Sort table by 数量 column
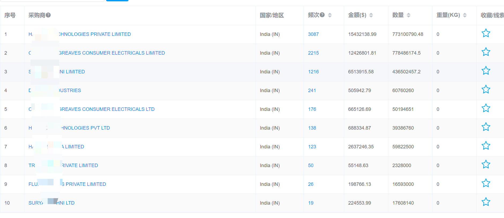Image resolution: width=504 pixels, height=218 pixels. [409, 15]
